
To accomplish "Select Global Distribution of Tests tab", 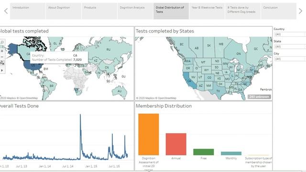I will tap(171, 11).
